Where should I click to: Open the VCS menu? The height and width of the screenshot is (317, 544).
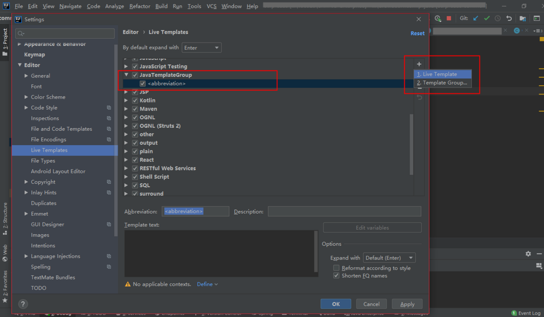pyautogui.click(x=211, y=6)
